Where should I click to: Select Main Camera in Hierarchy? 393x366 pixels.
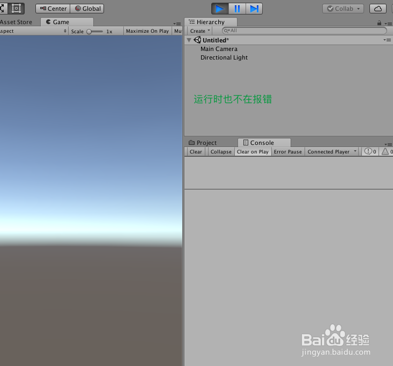219,49
